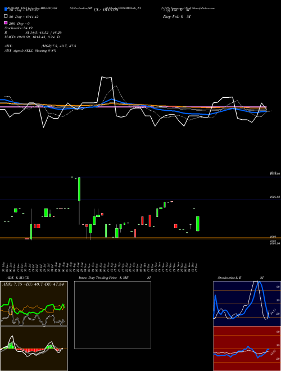Click the blue Stochastics chart panel
The width and height of the screenshot is (281, 371).
(247, 304)
